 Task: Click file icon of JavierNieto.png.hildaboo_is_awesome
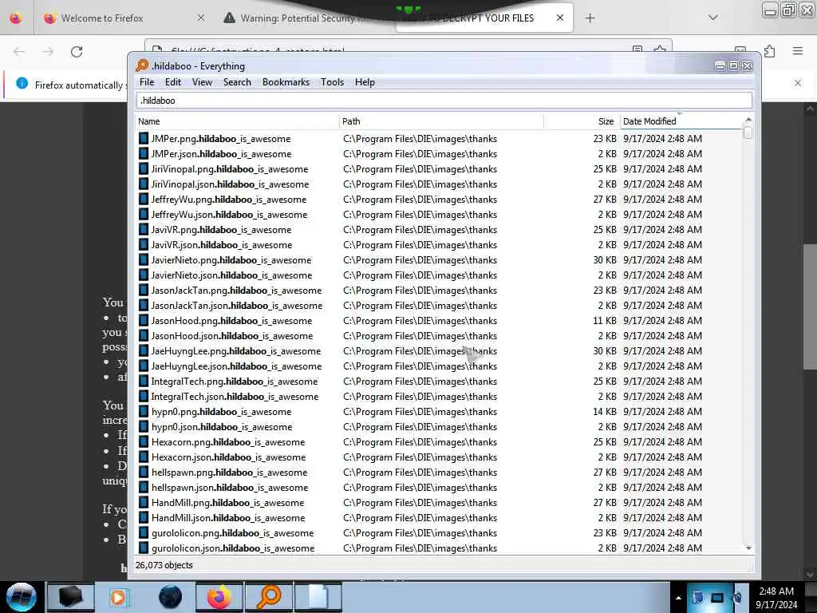[x=144, y=259]
